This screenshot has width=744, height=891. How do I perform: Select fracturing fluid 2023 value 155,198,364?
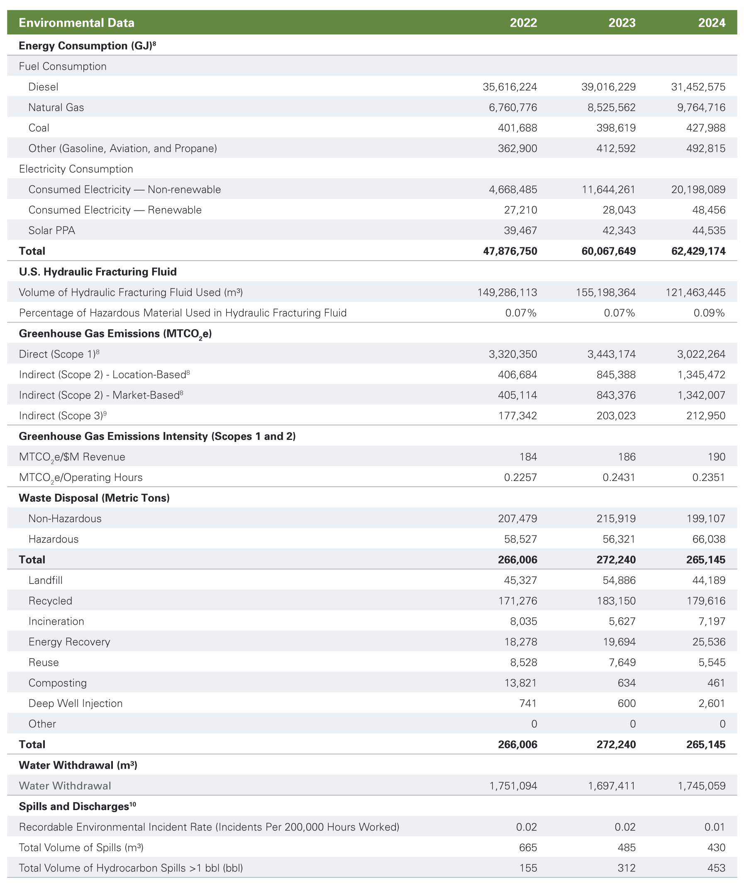click(606, 292)
